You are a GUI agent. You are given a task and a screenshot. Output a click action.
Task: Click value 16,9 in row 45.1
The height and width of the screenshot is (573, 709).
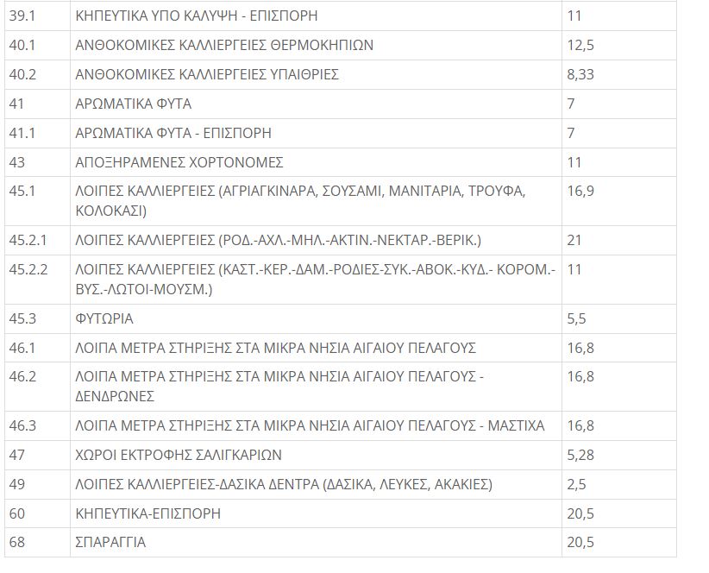click(580, 191)
